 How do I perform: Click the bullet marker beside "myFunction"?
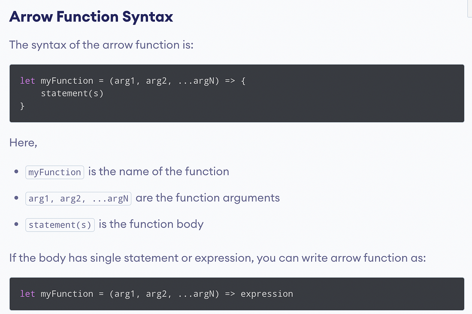[16, 172]
